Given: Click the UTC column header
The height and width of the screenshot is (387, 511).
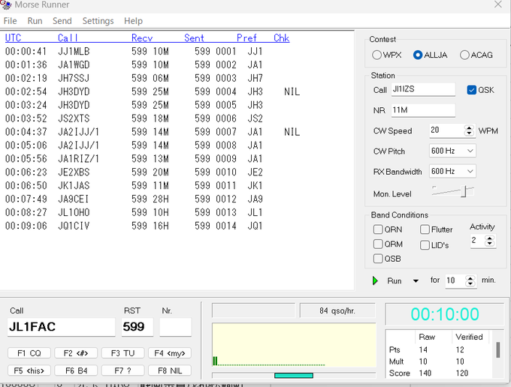Looking at the screenshot, I should coord(13,38).
